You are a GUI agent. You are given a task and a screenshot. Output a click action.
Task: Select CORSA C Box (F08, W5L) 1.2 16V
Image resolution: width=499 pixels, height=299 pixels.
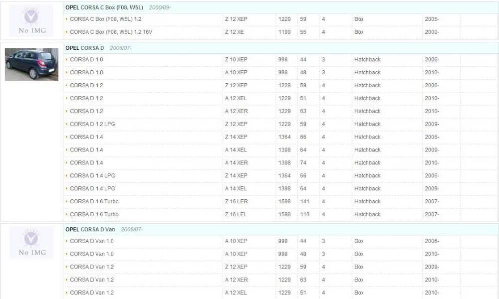(x=111, y=32)
